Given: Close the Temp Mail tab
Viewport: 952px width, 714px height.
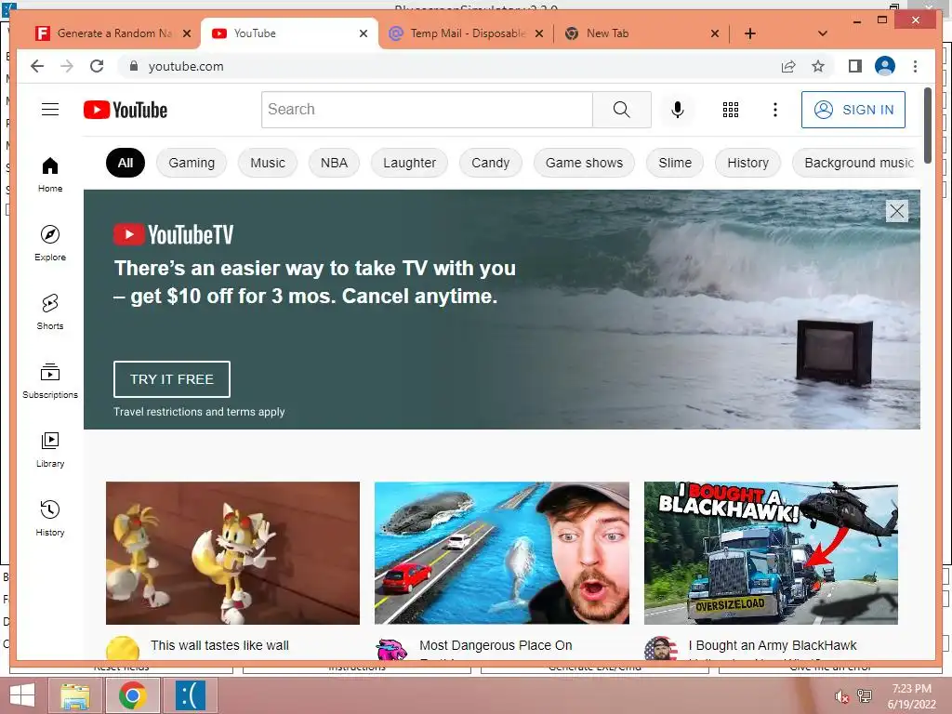Looking at the screenshot, I should click(x=539, y=33).
